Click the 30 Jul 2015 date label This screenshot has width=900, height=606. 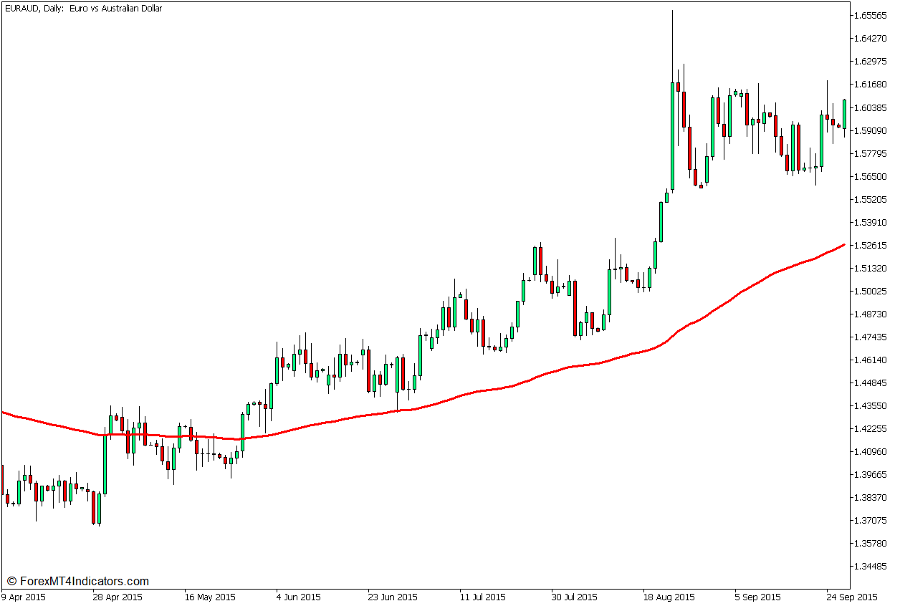(x=576, y=597)
